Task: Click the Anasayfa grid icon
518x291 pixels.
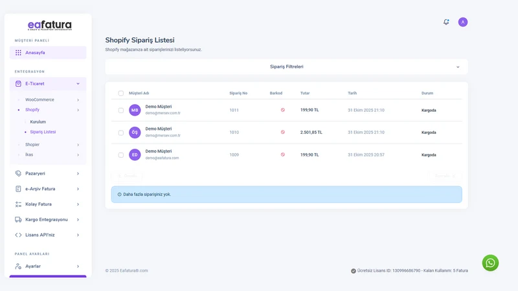Action: pos(18,52)
